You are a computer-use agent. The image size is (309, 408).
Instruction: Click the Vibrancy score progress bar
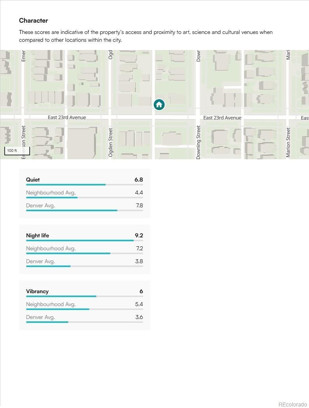click(84, 296)
